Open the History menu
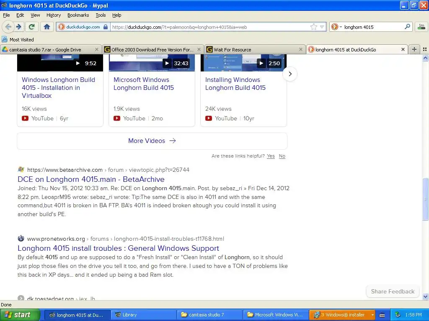Image resolution: width=429 pixels, height=321 pixels. tap(54, 15)
